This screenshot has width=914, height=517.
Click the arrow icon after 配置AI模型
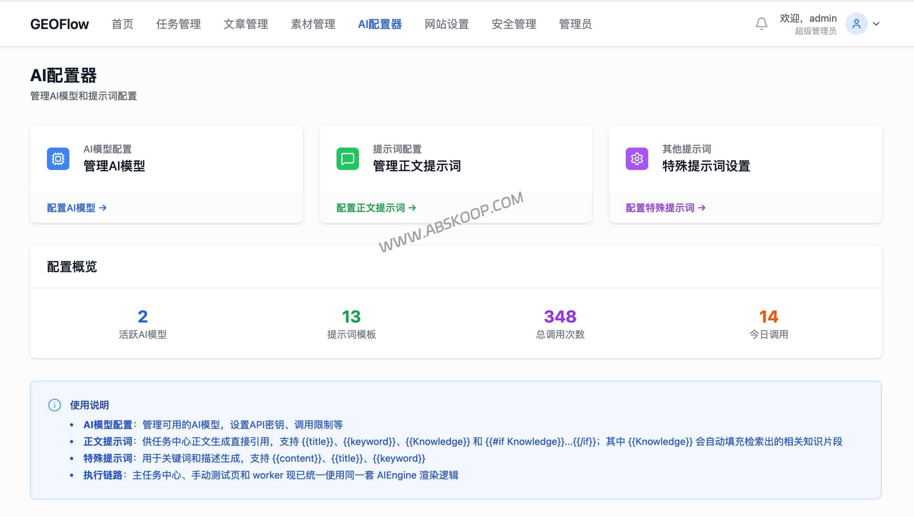103,208
